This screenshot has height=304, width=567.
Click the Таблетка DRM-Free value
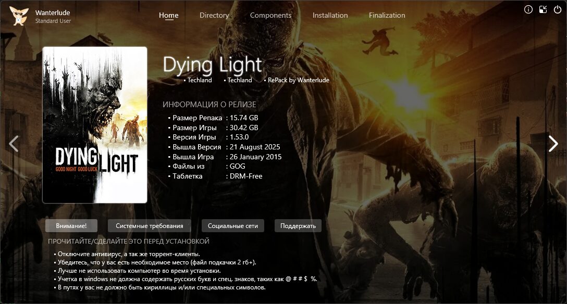246,176
